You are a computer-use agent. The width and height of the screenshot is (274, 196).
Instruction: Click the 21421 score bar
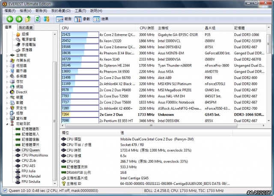point(80,35)
